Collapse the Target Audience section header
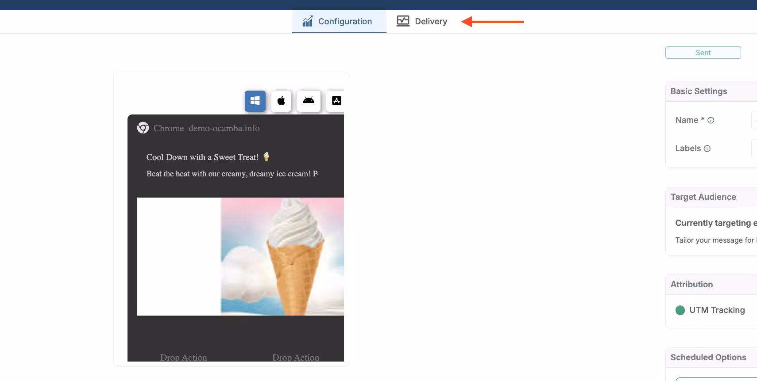 (703, 197)
